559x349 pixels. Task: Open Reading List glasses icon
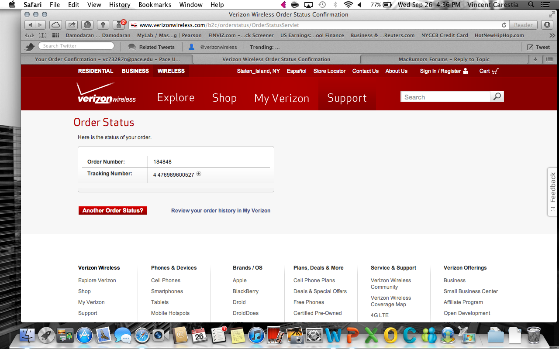[29, 35]
